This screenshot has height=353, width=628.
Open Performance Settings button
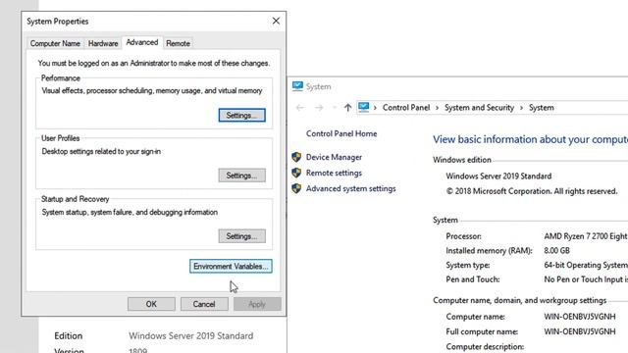click(x=242, y=116)
